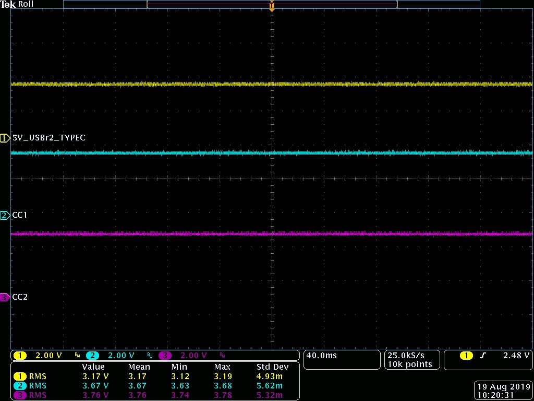Screen dimensions: 534x401
Task: Select the Channel 1 yellow marker on screen edge
Action: pyautogui.click(x=4, y=137)
